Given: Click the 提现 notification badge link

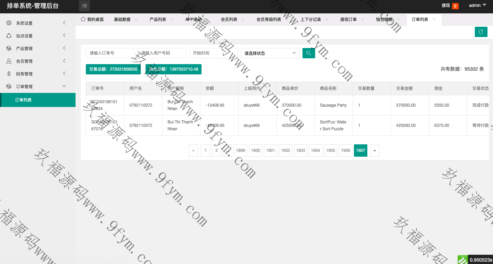Looking at the screenshot, I should pos(450,5).
